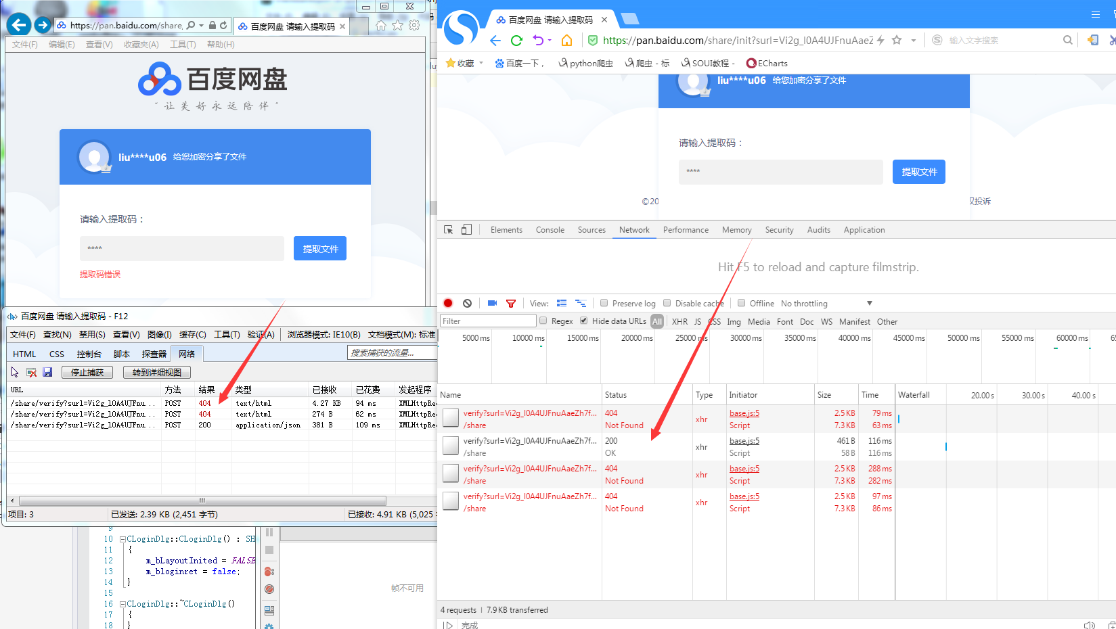Open python爬虫 bookmark
The width and height of the screenshot is (1116, 629).
[x=585, y=63]
